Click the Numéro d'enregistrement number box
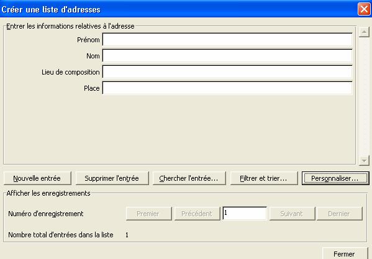 pyautogui.click(x=245, y=213)
